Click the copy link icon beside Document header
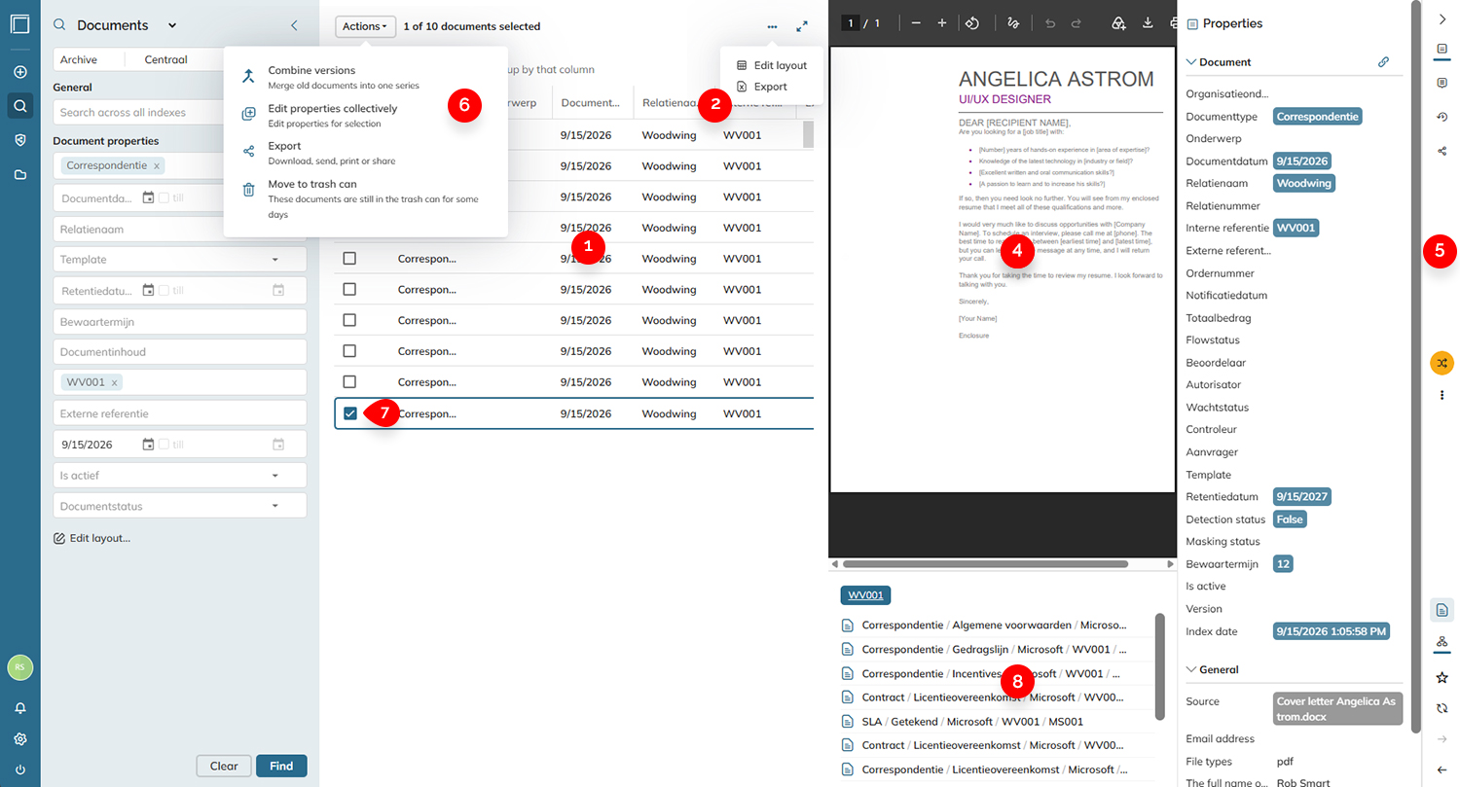Screen dimensions: 1460x787 [x=1383, y=62]
